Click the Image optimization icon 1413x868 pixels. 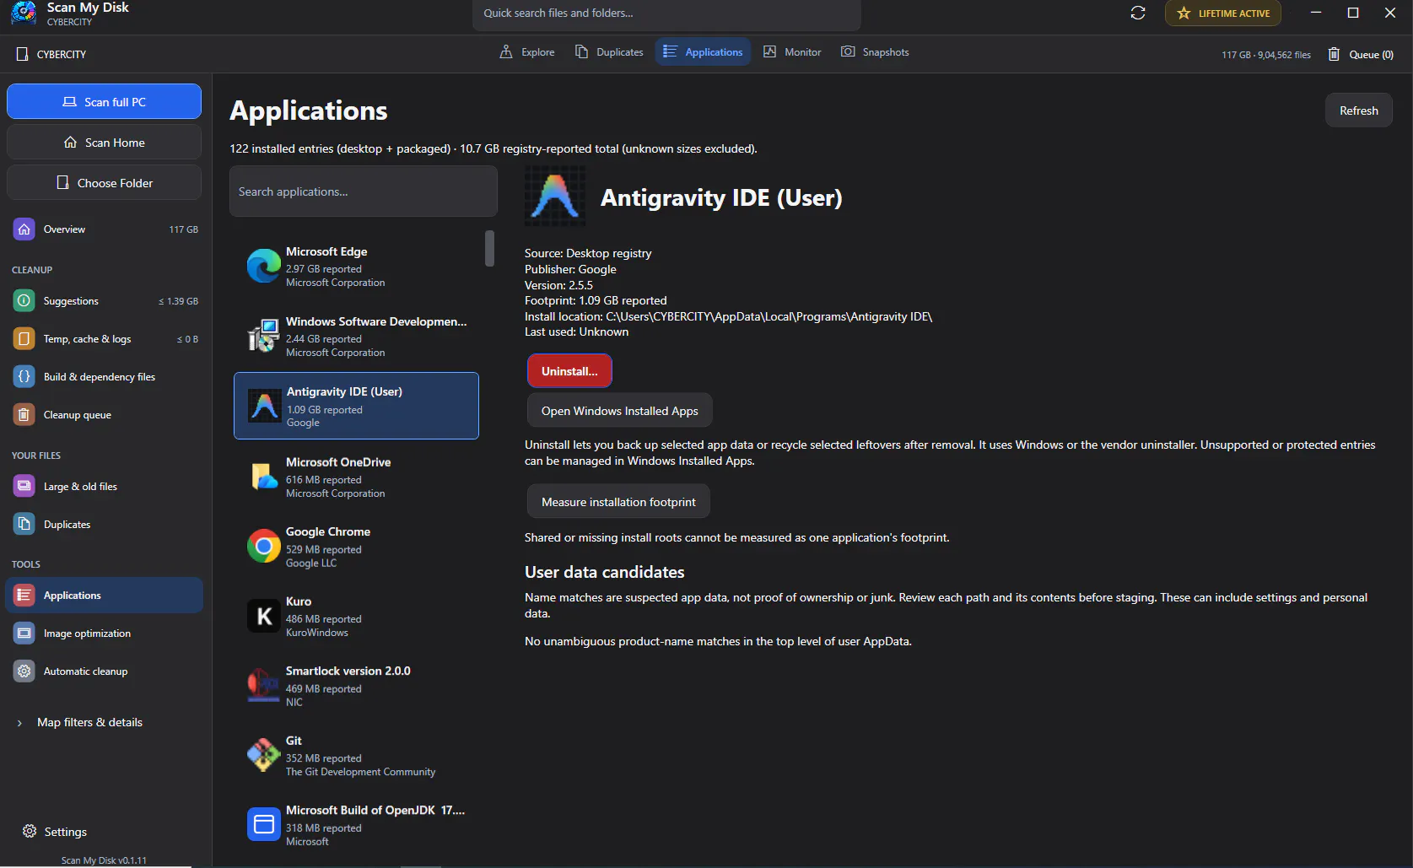tap(24, 633)
